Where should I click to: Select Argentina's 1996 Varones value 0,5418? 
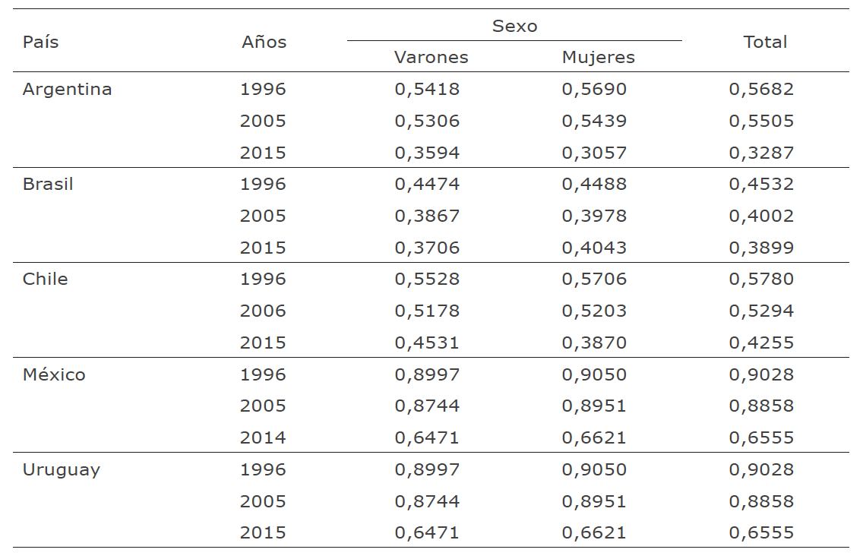coord(427,89)
